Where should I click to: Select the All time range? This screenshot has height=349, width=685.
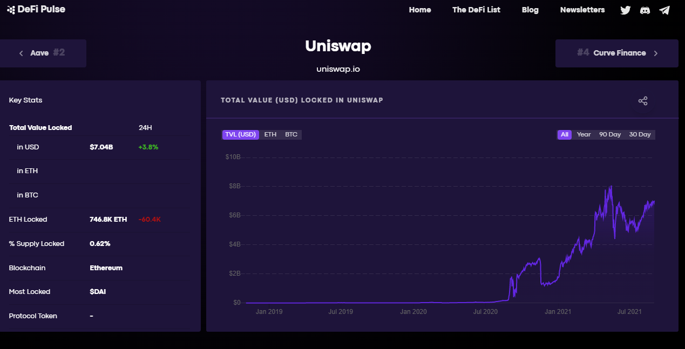565,134
